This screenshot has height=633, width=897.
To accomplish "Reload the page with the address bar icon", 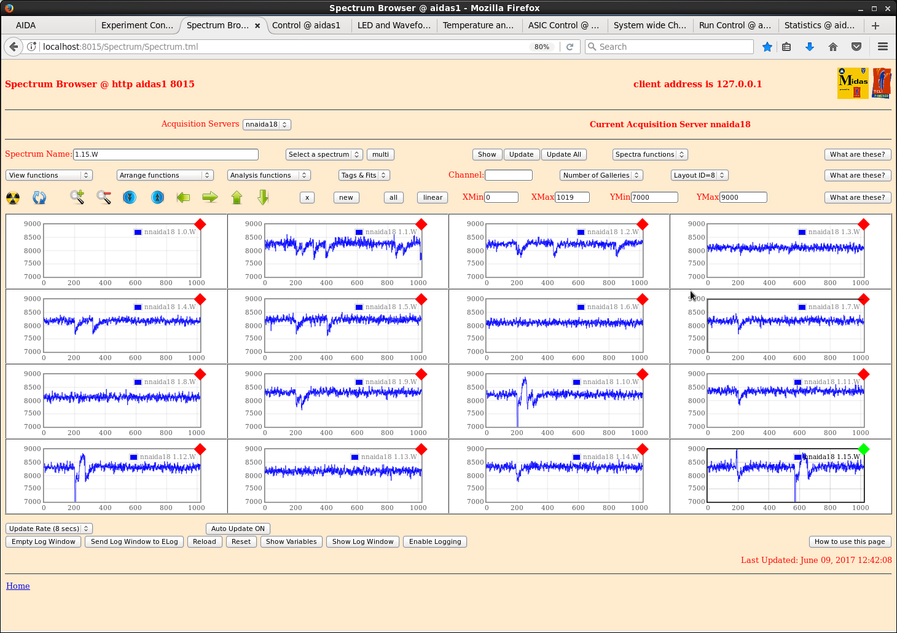I will tap(570, 47).
